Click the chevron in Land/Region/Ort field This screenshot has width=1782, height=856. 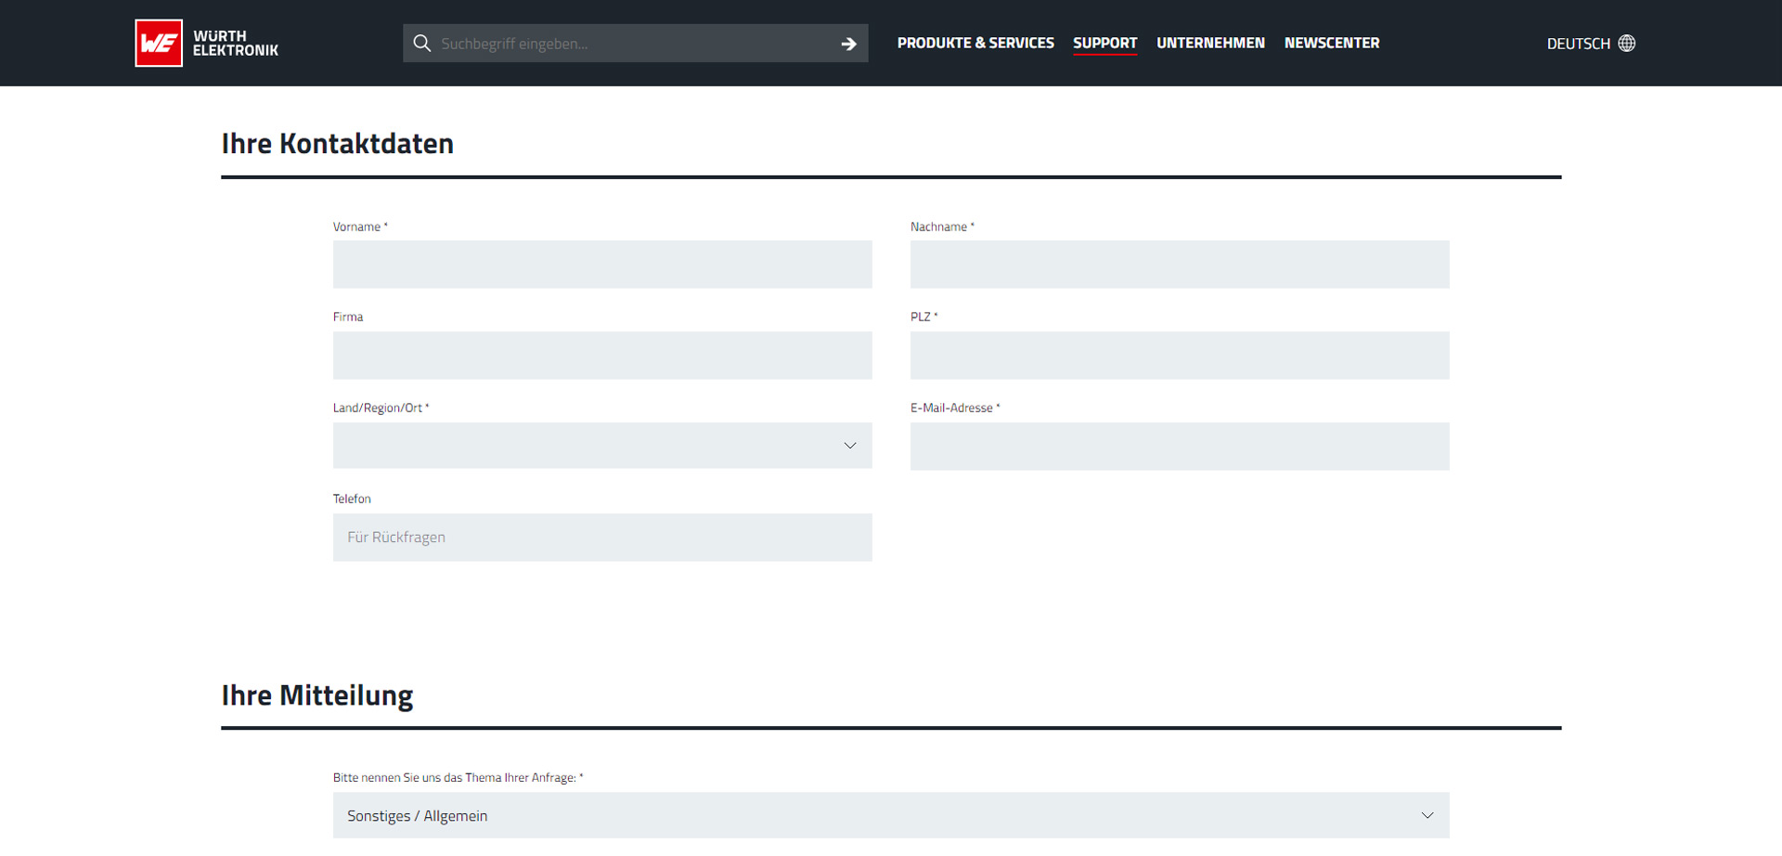point(849,446)
